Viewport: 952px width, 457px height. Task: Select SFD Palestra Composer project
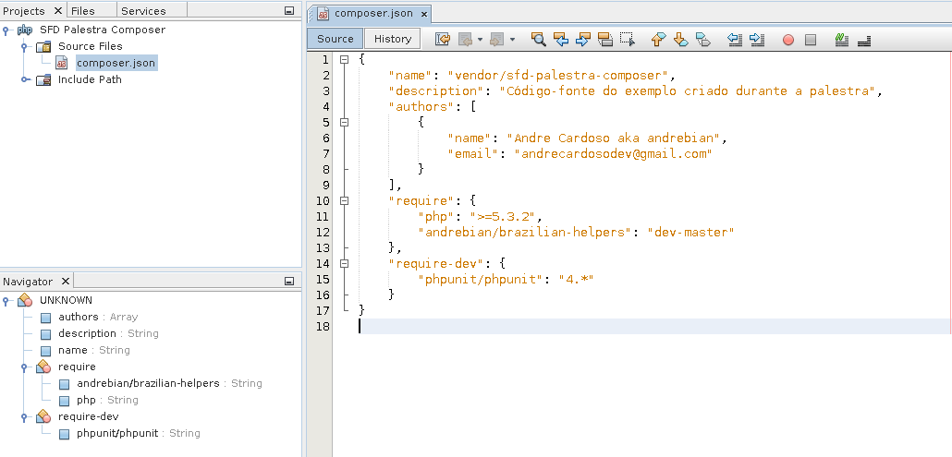click(103, 30)
